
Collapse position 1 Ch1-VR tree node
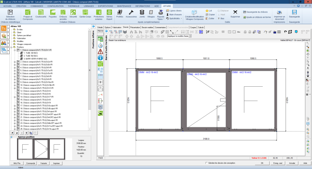[x=15, y=50]
